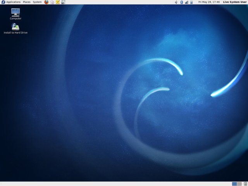The width and height of the screenshot is (248, 186).
Task: Open the Evolution mail launcher icon
Action: tap(52, 2)
